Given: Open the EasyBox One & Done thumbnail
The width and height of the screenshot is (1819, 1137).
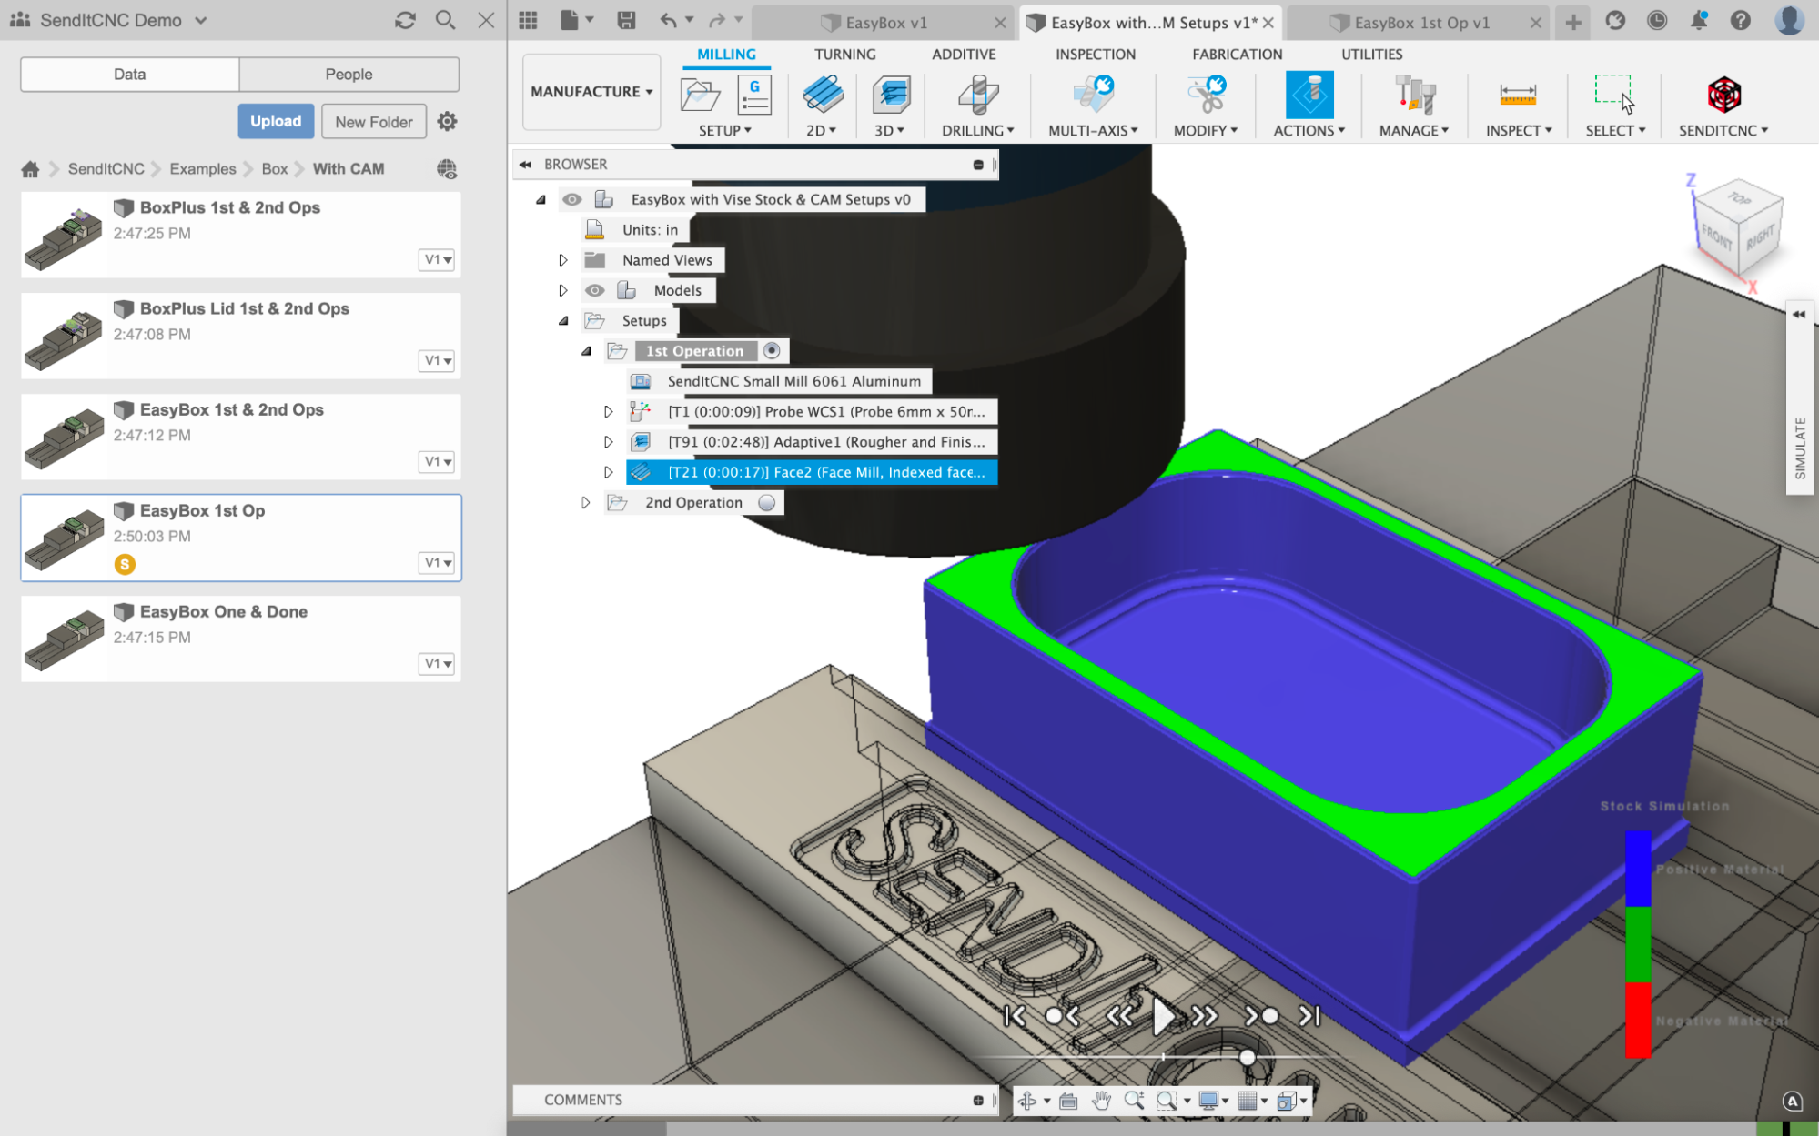Looking at the screenshot, I should coord(64,639).
